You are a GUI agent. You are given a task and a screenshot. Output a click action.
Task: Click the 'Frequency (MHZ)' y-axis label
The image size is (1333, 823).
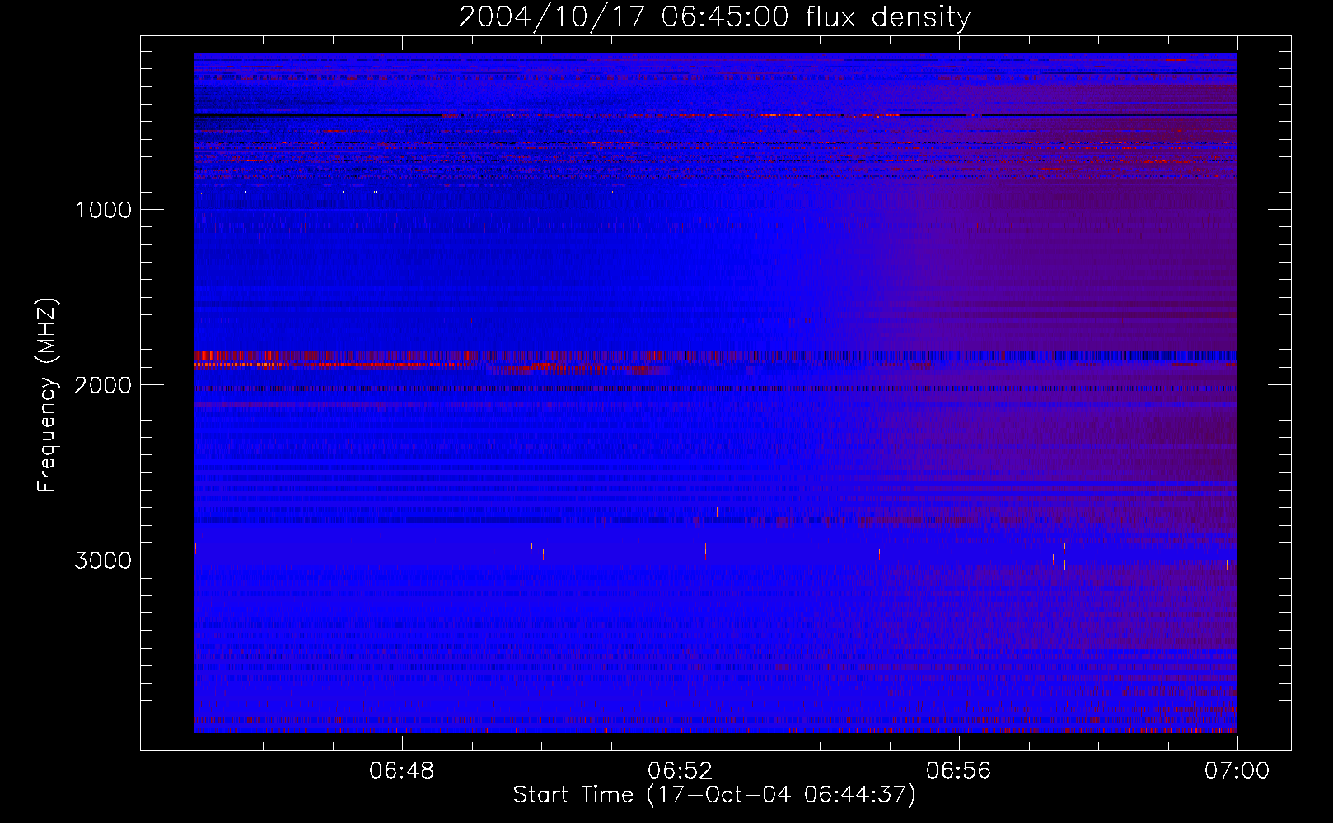47,395
